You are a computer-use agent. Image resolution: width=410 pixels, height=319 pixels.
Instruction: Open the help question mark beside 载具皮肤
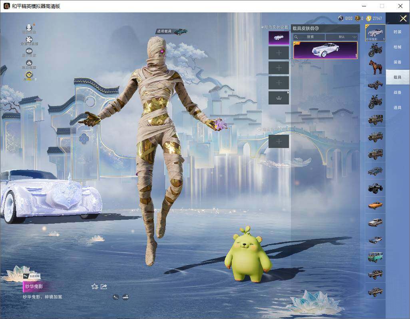click(316, 28)
